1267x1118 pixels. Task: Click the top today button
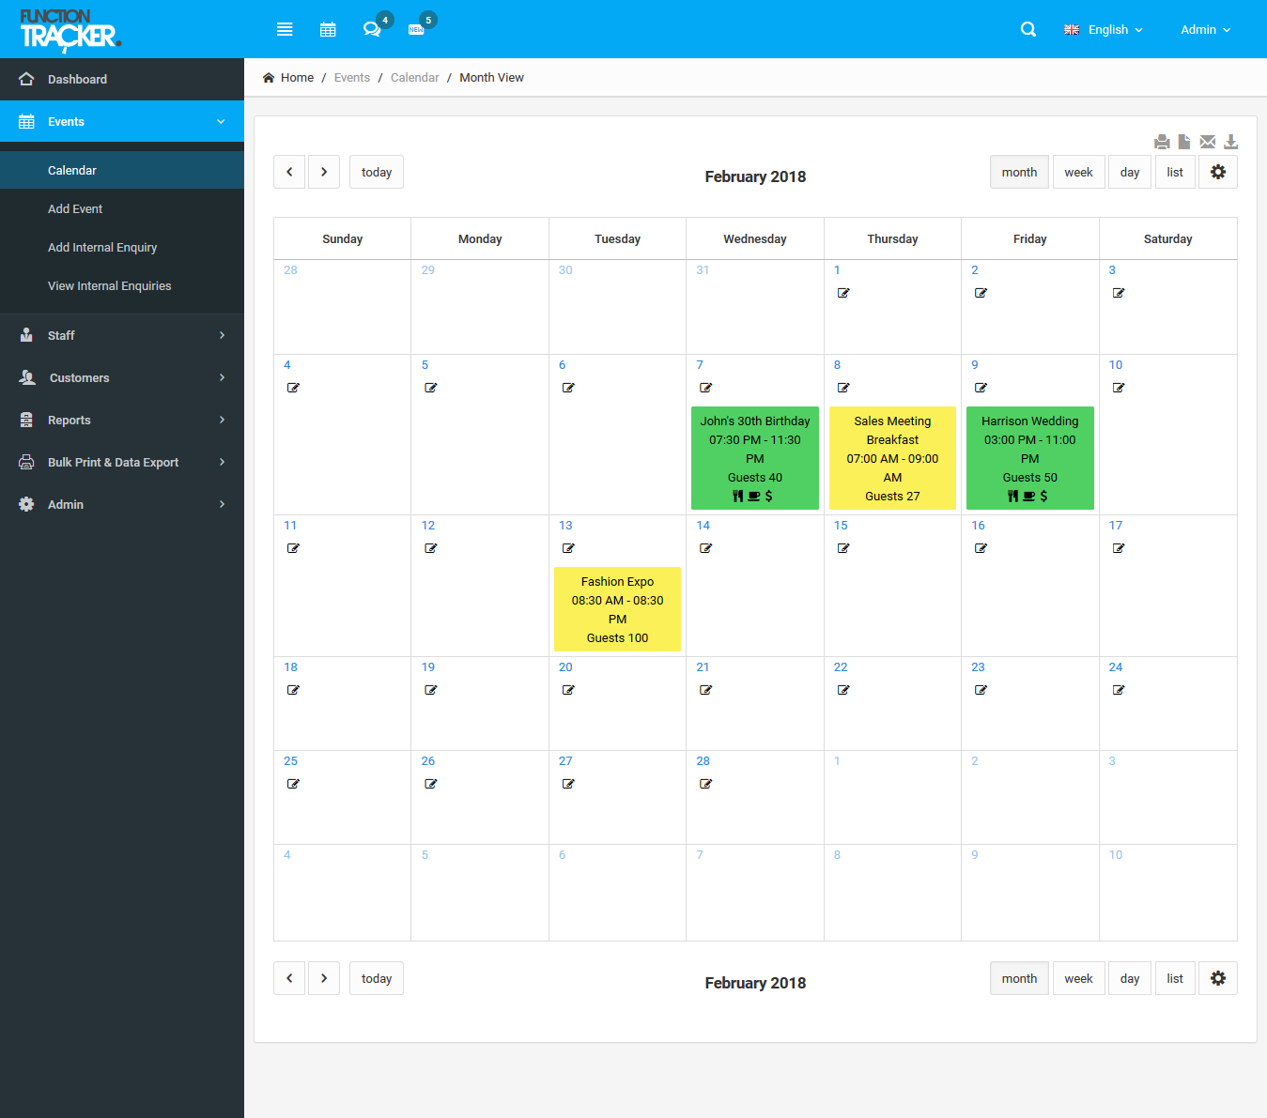377,172
